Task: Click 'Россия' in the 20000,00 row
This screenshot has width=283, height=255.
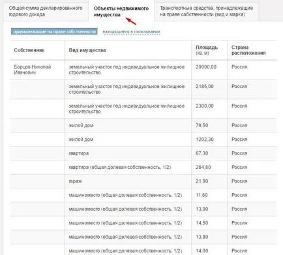Action: click(x=239, y=67)
